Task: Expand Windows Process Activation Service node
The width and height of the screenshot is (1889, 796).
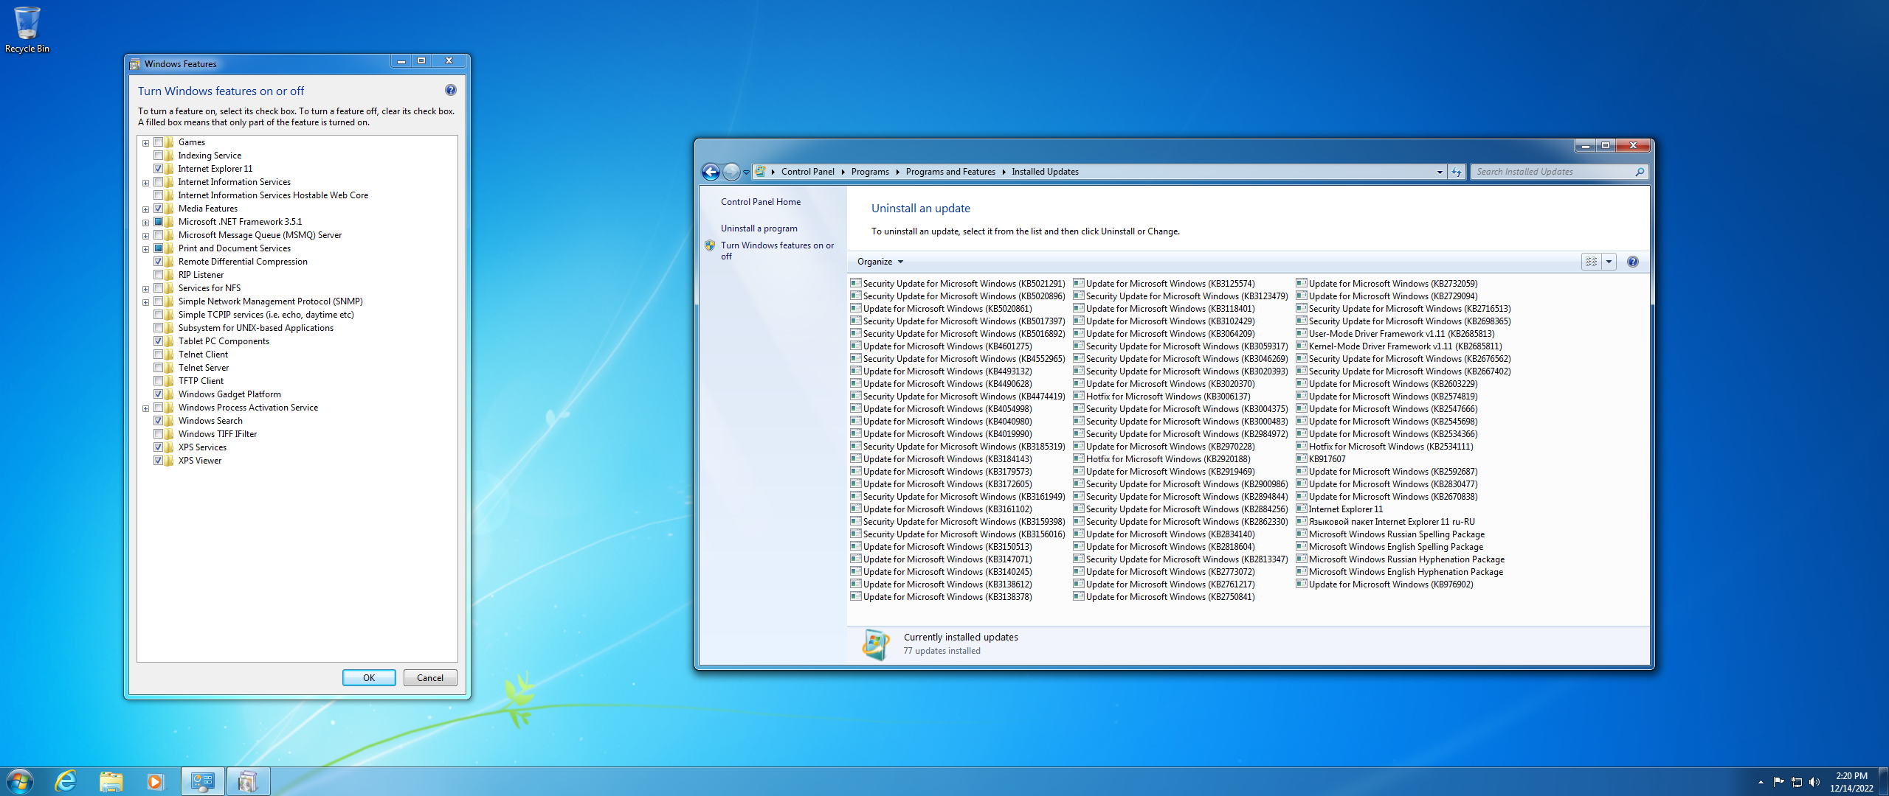Action: 146,408
